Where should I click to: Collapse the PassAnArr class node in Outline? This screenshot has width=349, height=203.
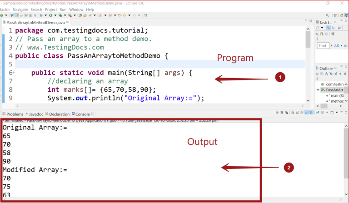point(318,90)
